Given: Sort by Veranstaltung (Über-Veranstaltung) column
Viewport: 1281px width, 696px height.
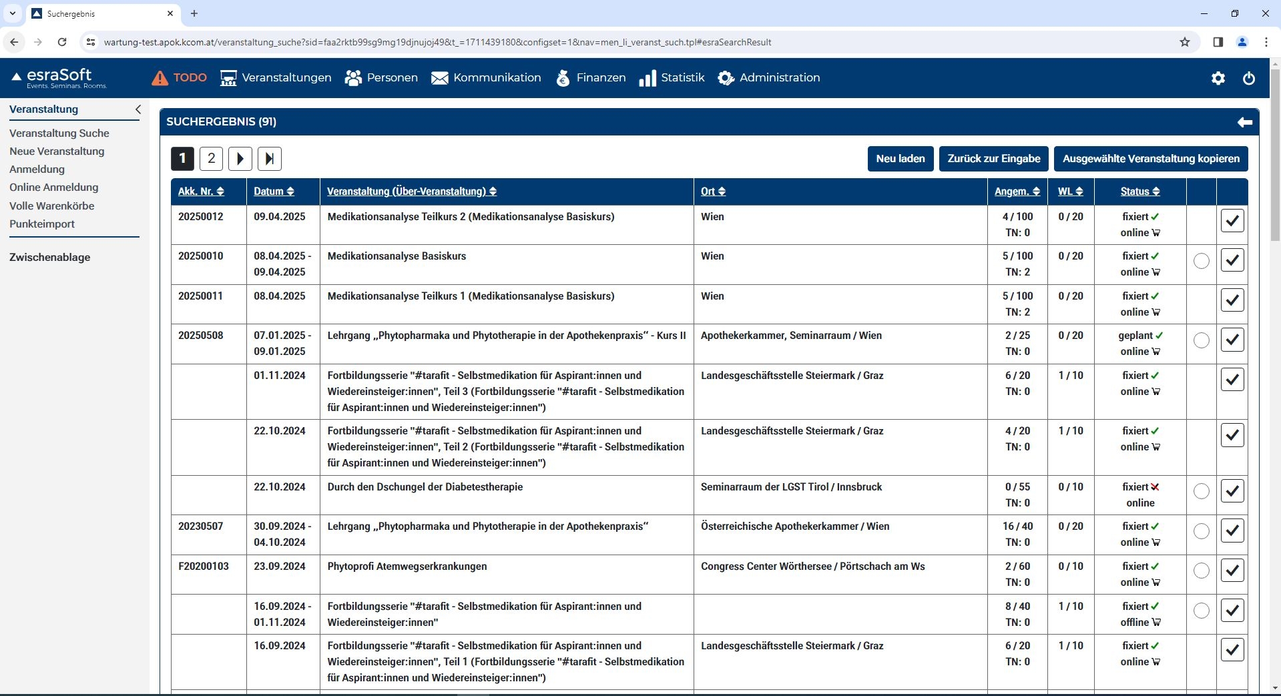Looking at the screenshot, I should 412,192.
